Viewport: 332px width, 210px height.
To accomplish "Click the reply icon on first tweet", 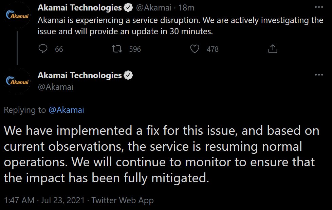I will coord(43,49).
